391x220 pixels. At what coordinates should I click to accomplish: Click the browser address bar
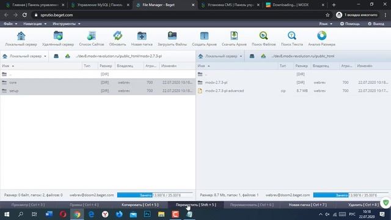pos(180,15)
